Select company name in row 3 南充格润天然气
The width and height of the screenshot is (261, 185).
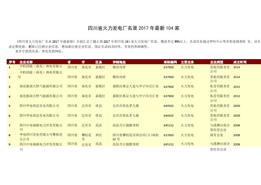point(41,86)
